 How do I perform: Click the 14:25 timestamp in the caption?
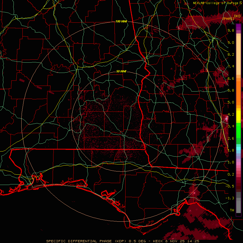tap(193, 241)
